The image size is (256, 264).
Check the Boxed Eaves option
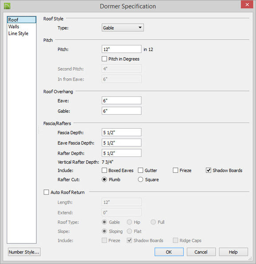104,170
